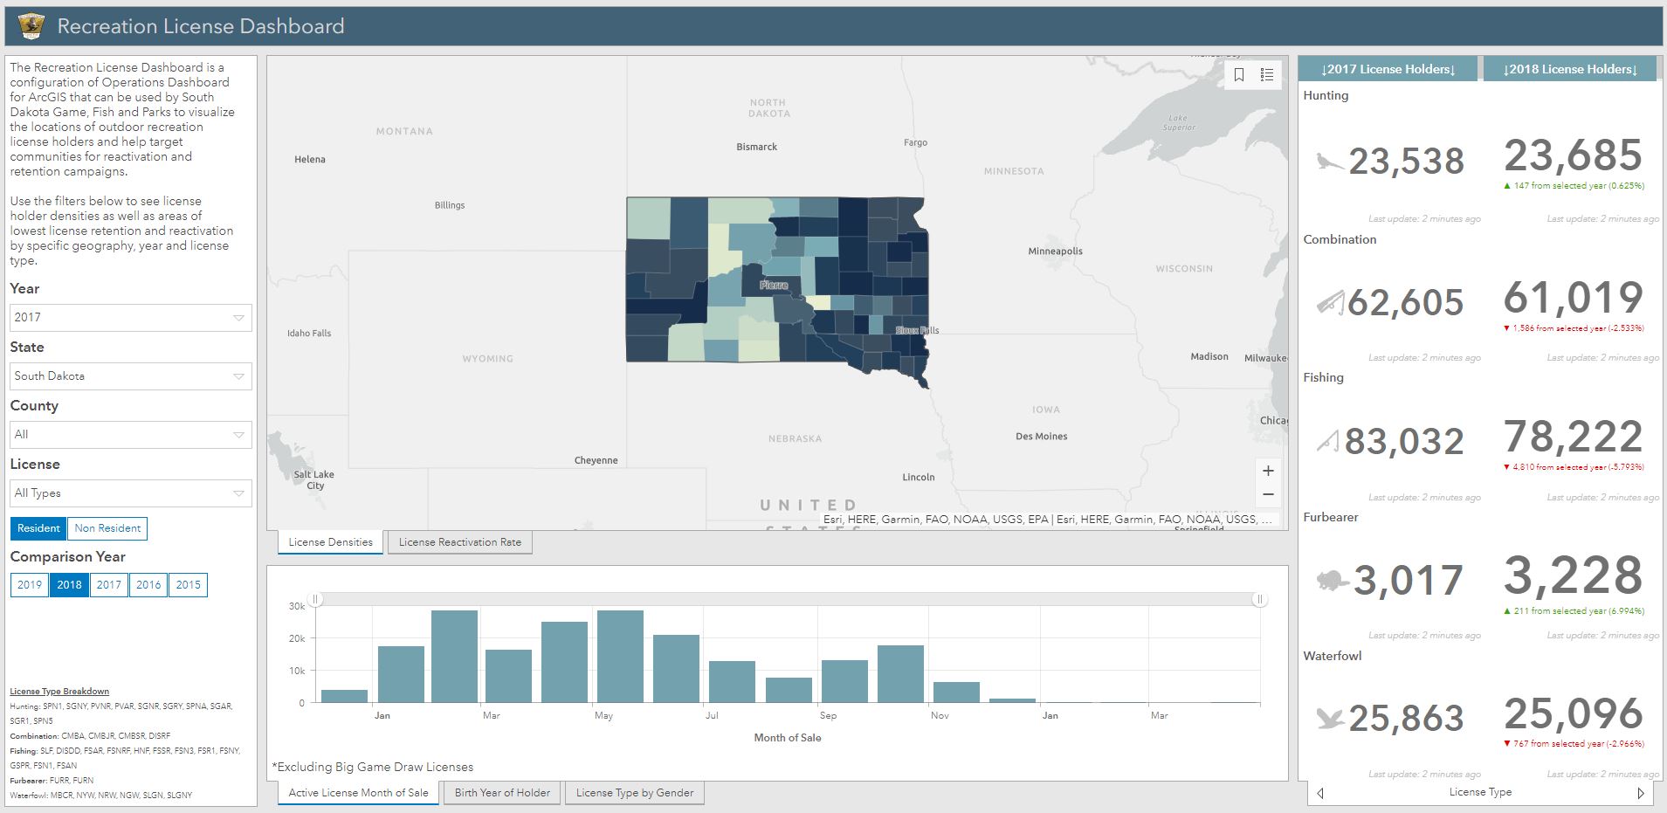Zoom out on the map
Viewport: 1667px width, 813px height.
1268,494
